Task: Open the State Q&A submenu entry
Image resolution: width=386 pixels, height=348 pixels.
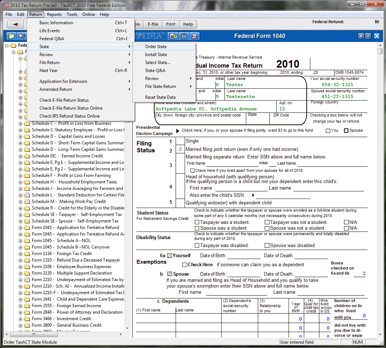Action: tap(164, 70)
